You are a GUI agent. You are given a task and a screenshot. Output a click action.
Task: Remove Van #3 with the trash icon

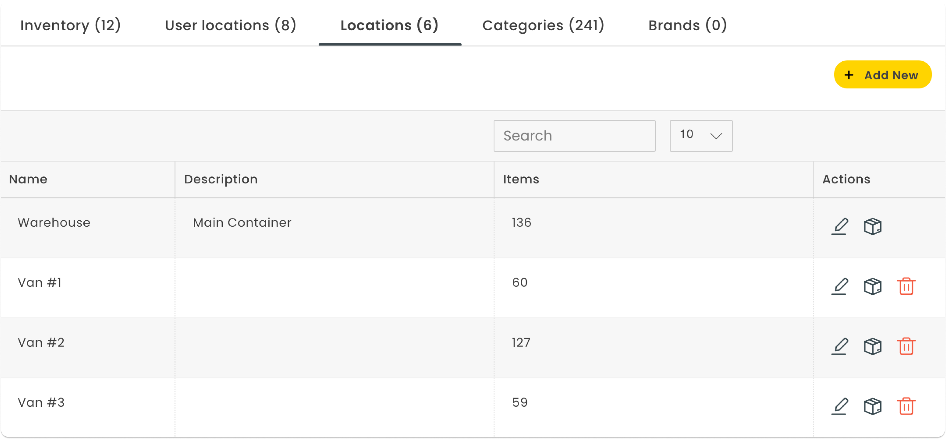point(906,406)
